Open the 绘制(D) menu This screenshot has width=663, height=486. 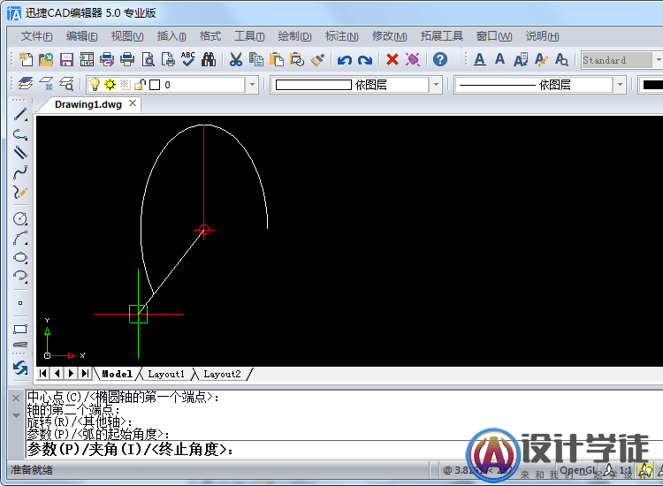(x=294, y=36)
